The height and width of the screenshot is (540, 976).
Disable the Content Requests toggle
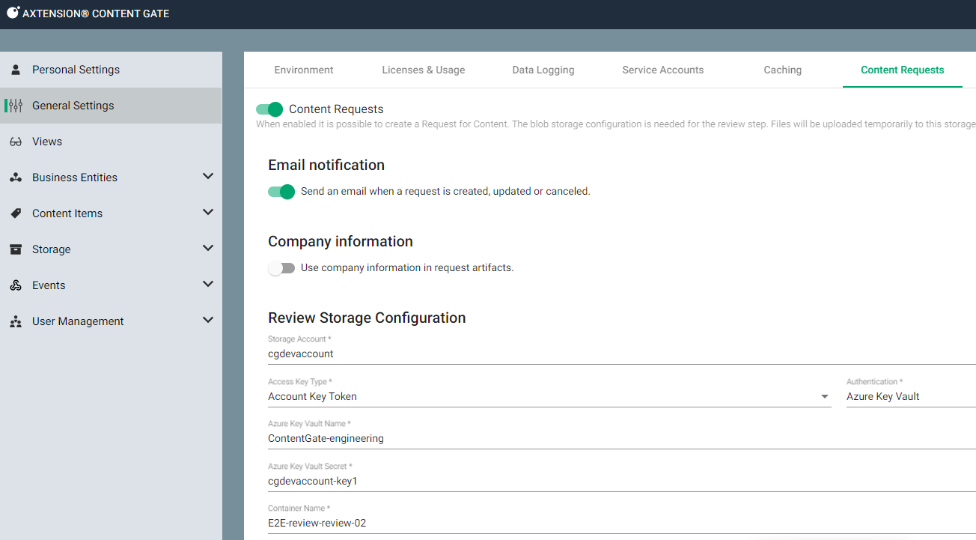(269, 109)
